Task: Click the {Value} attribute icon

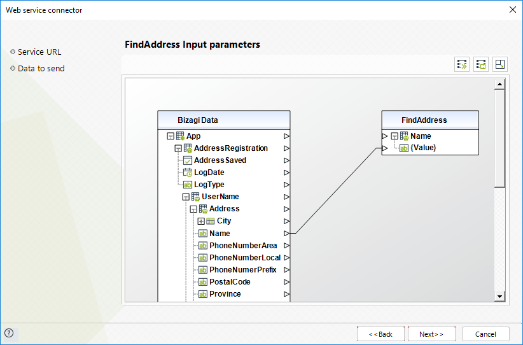Action: 404,148
